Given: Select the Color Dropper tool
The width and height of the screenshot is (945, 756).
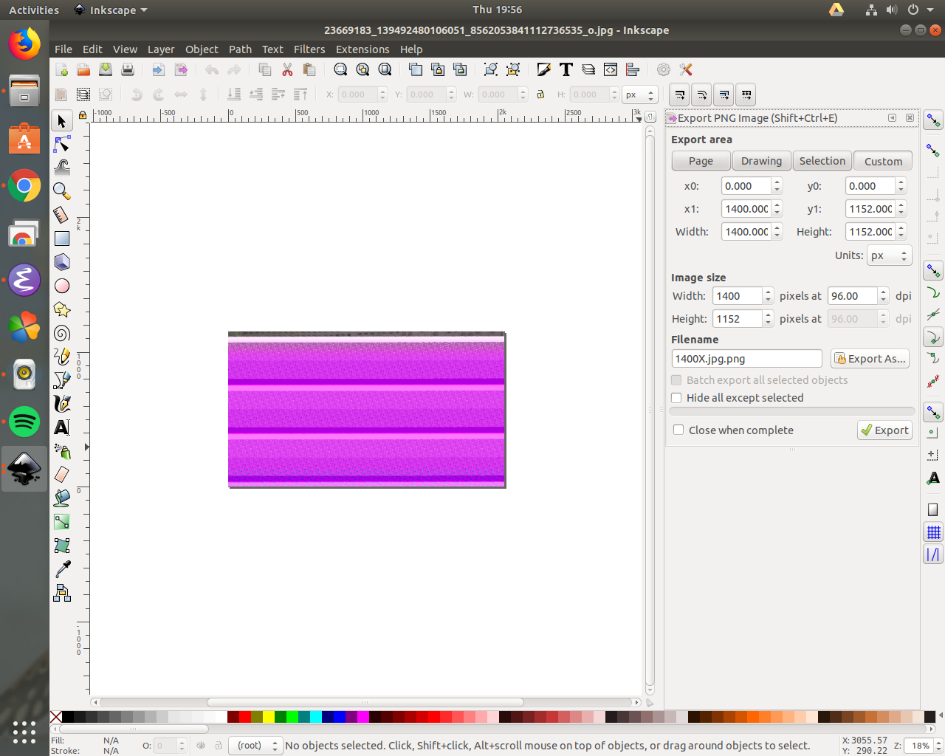Looking at the screenshot, I should pos(62,568).
